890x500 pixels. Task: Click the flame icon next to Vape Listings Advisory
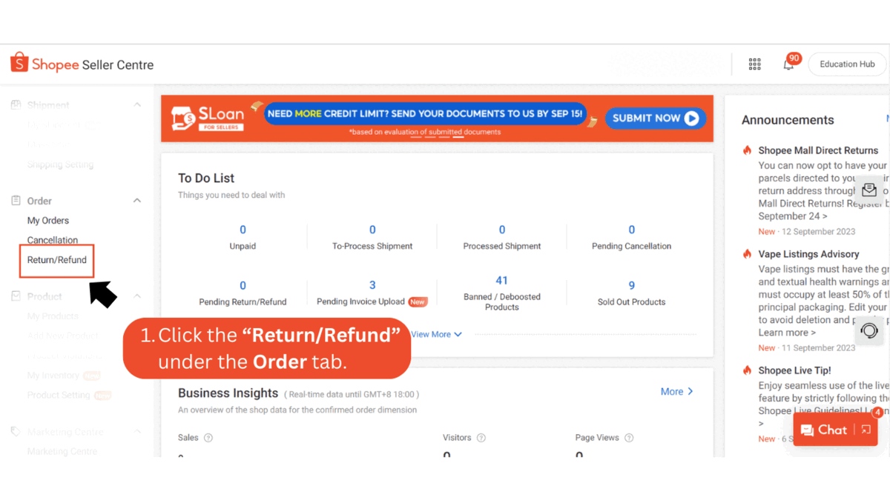(x=747, y=253)
